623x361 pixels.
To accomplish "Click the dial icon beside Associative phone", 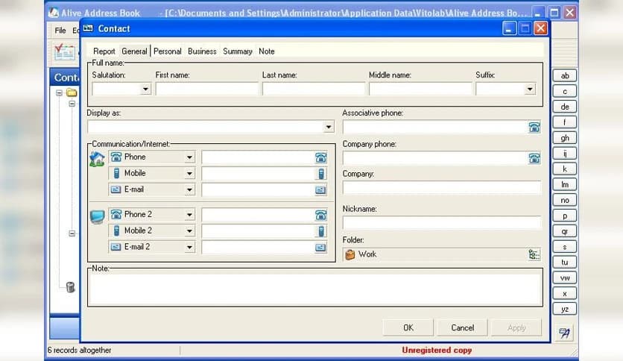I will coord(534,128).
